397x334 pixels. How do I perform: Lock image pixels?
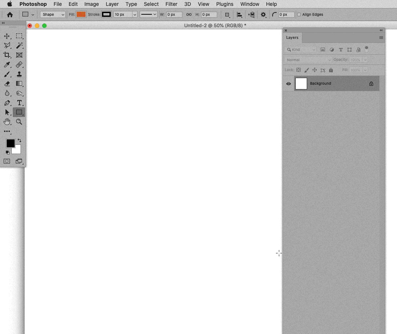(307, 70)
